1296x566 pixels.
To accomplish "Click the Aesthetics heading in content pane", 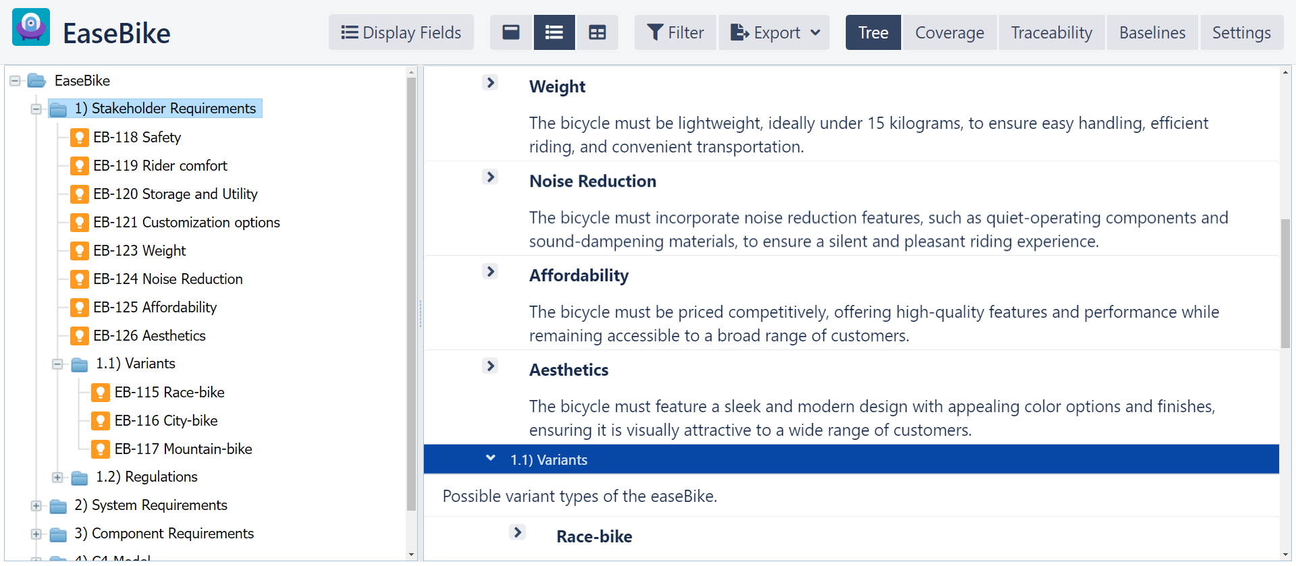I will tap(568, 370).
